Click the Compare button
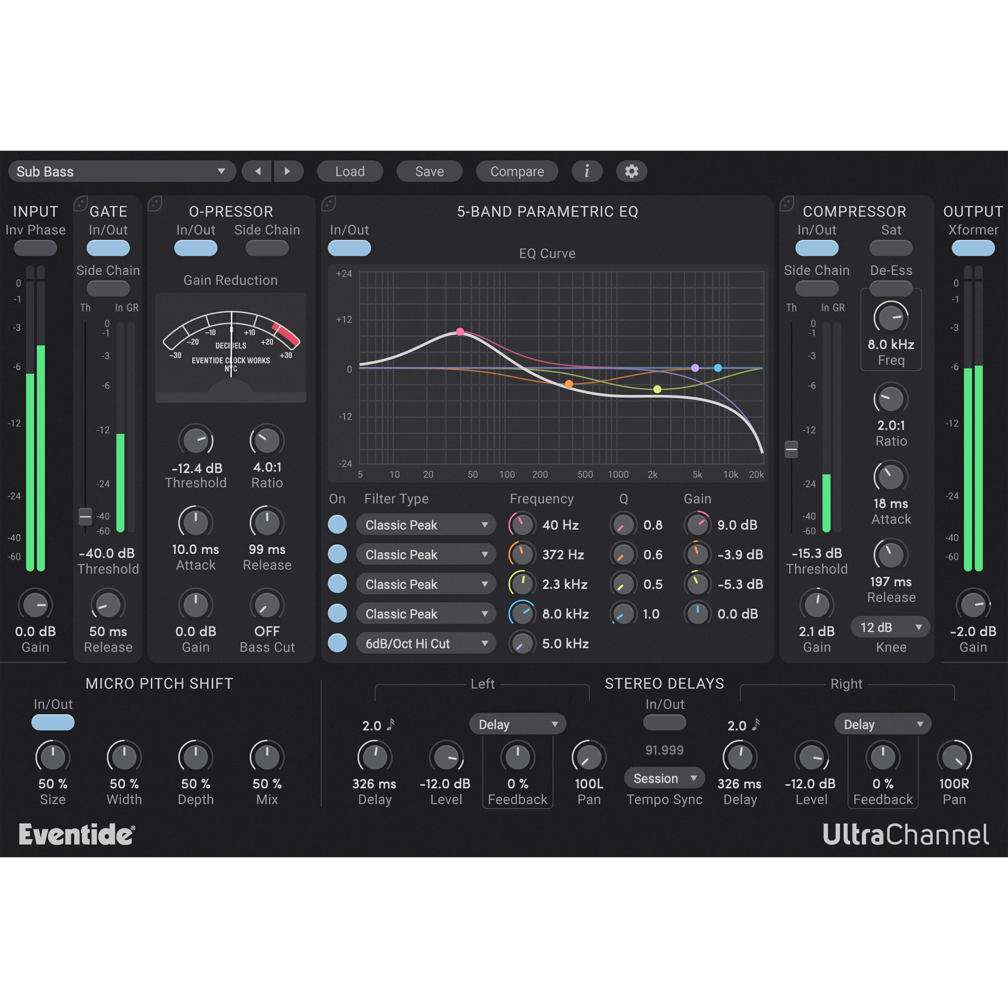The width and height of the screenshot is (1008, 1008). pyautogui.click(x=517, y=171)
